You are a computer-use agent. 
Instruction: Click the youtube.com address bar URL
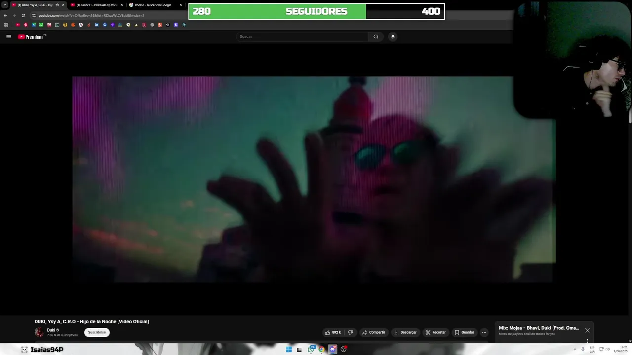click(91, 15)
